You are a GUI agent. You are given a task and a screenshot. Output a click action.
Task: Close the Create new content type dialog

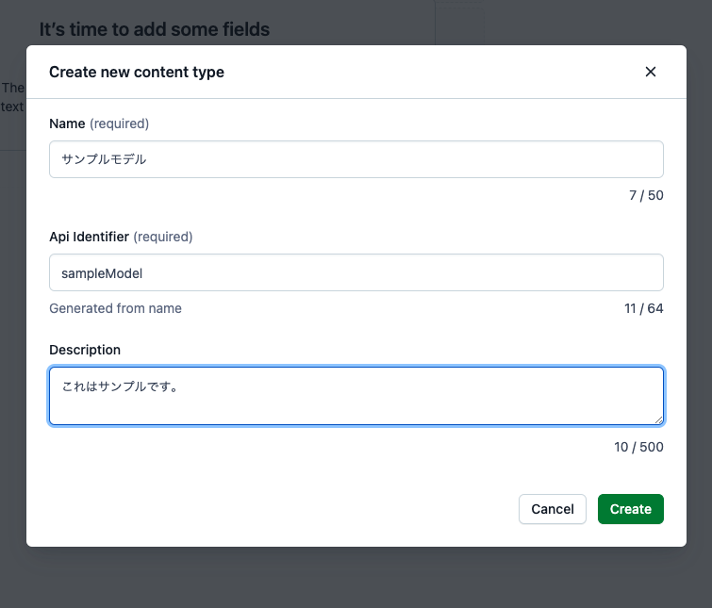click(651, 72)
